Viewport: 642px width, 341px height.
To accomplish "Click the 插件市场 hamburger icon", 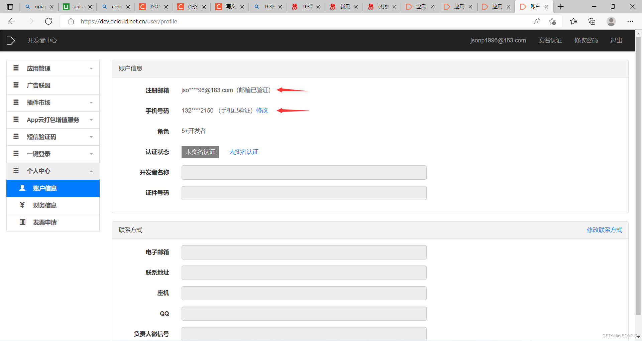I will (x=16, y=102).
